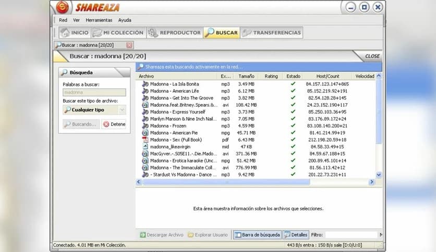Click status checkmark of 'American Pie' row
436x252 pixels.
(x=293, y=132)
